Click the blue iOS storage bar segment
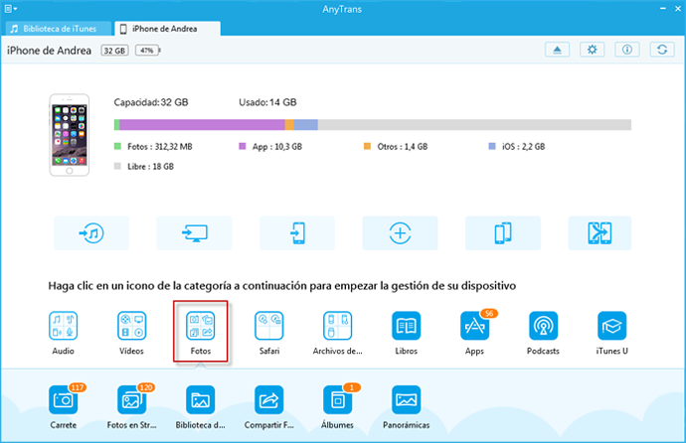 [x=306, y=125]
